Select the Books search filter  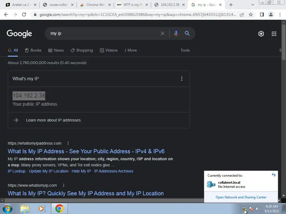point(33,50)
